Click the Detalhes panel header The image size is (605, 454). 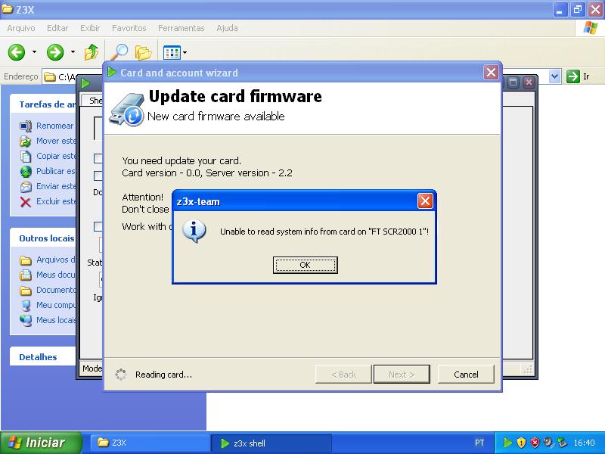(x=38, y=357)
